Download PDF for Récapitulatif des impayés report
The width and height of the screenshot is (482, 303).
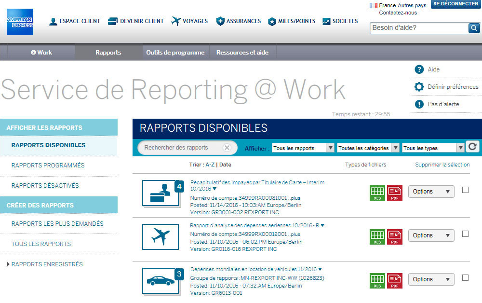tap(395, 193)
